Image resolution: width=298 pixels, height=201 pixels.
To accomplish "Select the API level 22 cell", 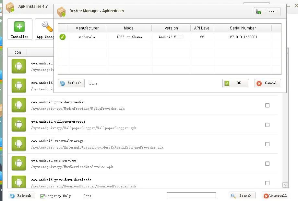I will point(202,37).
